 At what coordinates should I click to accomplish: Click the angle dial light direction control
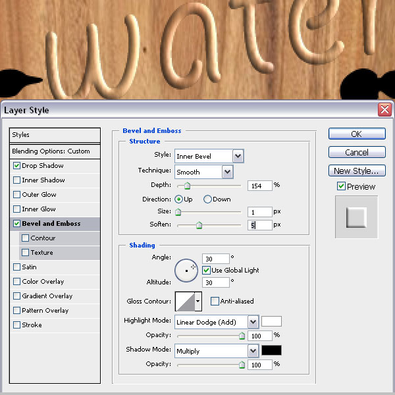186,271
